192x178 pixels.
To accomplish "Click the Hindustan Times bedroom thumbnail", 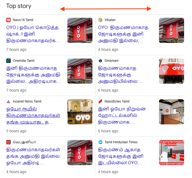I will pos(172,153).
